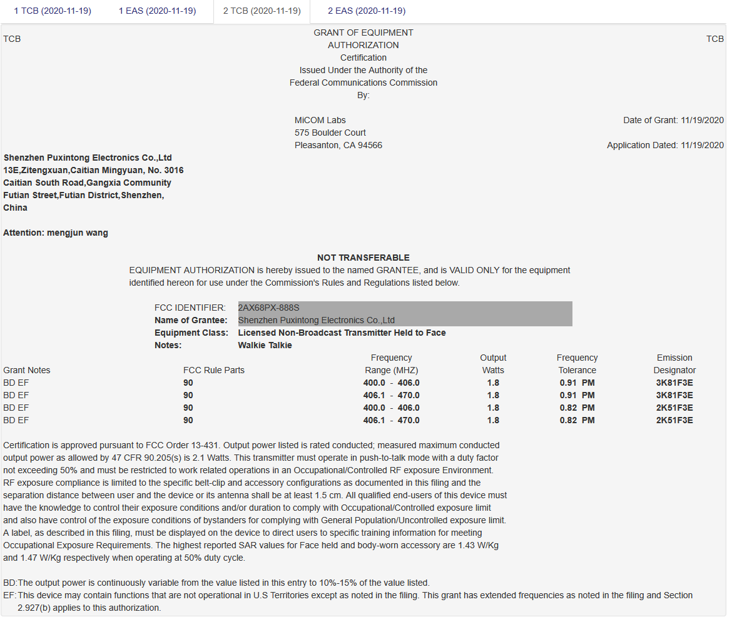
Task: Click the Pleasanton, CA 94566 address line
Action: [338, 145]
